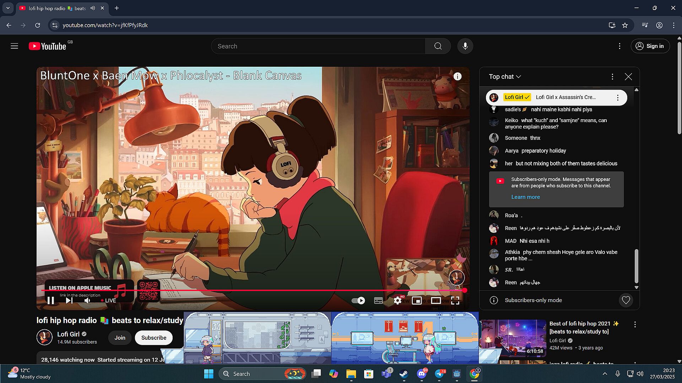The image size is (682, 383).
Task: Skip to next video in player
Action: [x=69, y=301]
